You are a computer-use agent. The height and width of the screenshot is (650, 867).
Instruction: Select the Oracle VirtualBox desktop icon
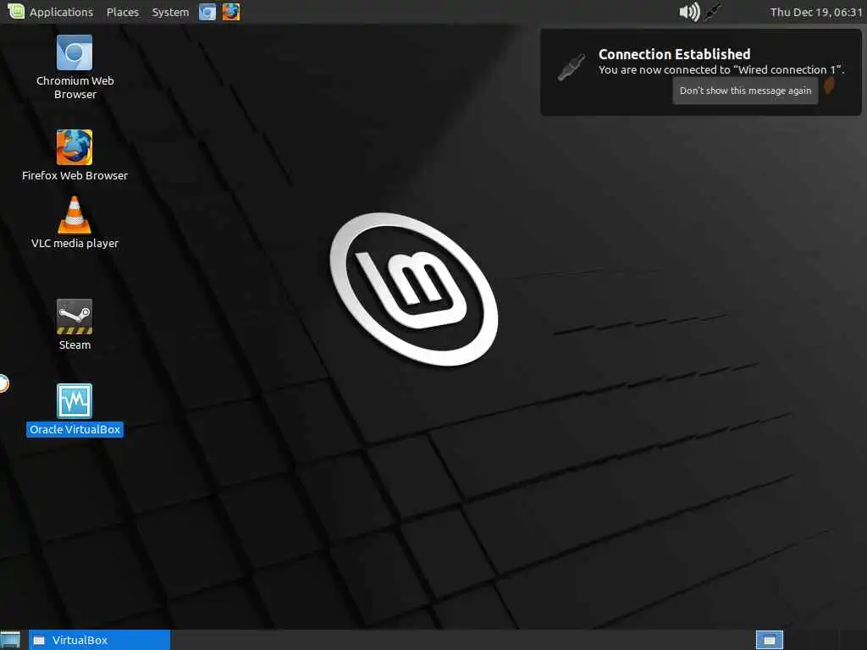(x=75, y=400)
